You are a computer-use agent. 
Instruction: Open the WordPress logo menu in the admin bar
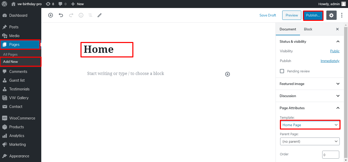[4, 4]
